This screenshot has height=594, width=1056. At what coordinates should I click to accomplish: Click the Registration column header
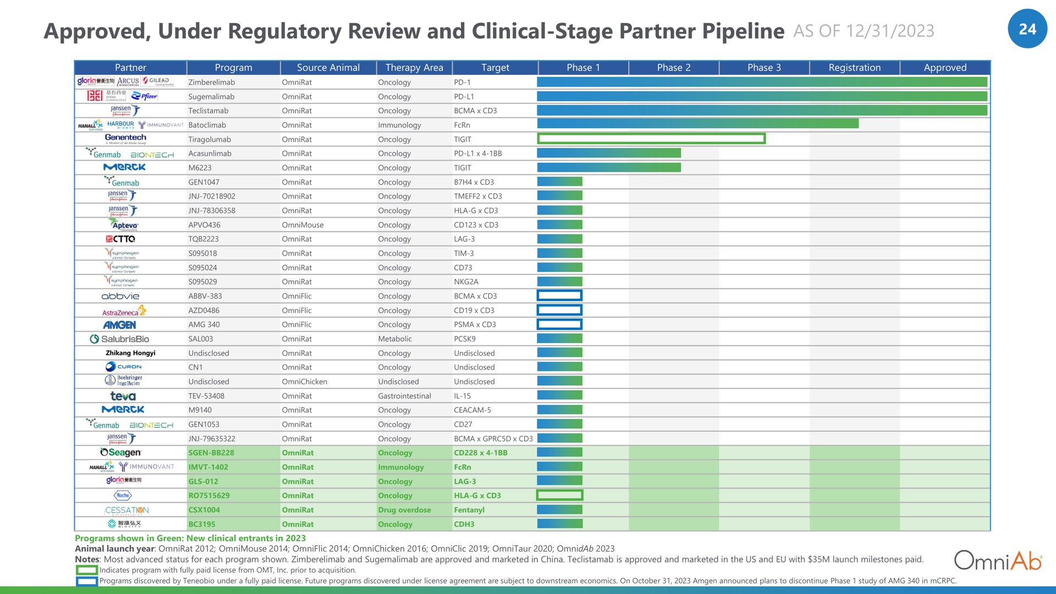tap(855, 68)
